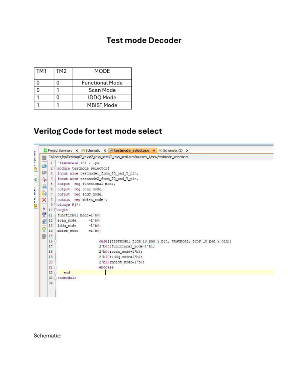This screenshot has width=288, height=384.
Task: Click the 'endmodule' keyword on line 23
Action: click(67, 278)
